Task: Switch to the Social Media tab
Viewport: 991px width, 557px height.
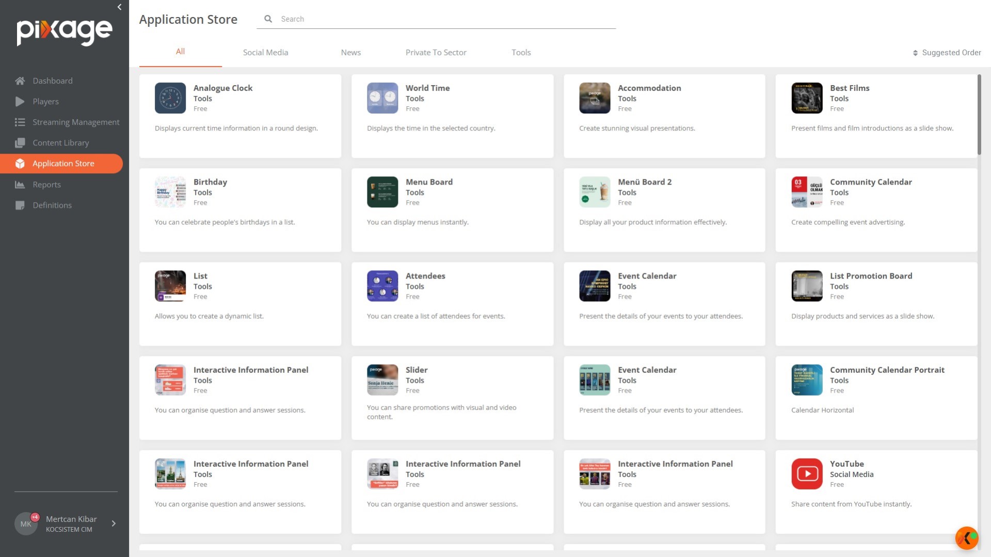Action: (265, 53)
